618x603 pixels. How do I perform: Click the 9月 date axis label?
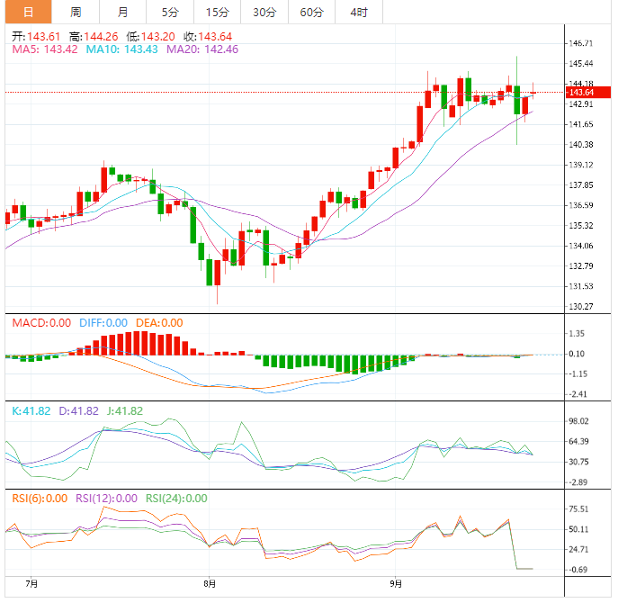pyautogui.click(x=396, y=583)
